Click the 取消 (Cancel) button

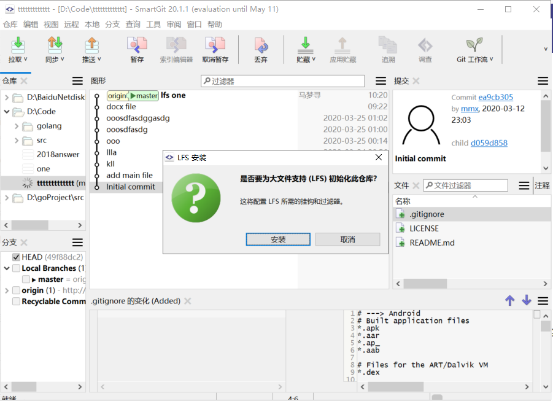pos(348,239)
